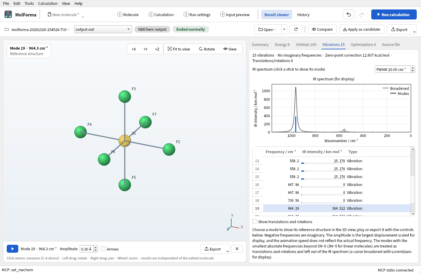The height and width of the screenshot is (274, 421).
Task: Click the Amplitude value field
Action: 87,249
